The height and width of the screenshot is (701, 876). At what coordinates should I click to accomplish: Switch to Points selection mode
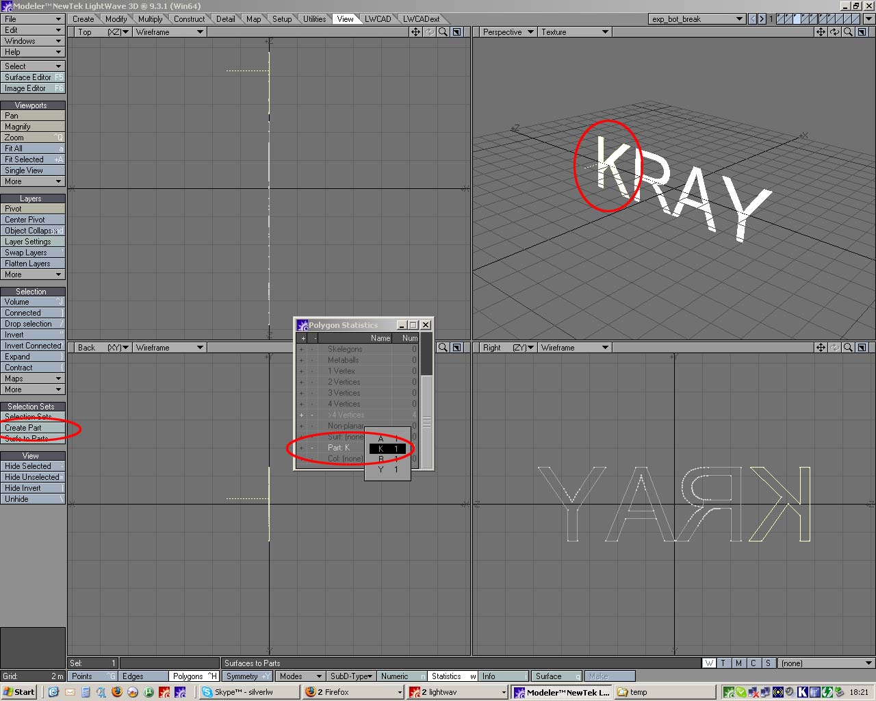pyautogui.click(x=92, y=676)
